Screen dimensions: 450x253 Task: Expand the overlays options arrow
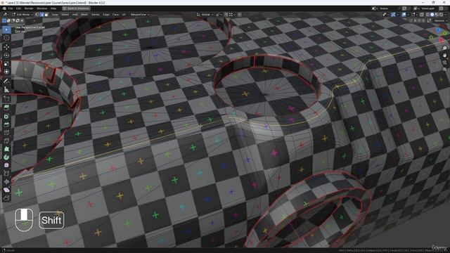click(409, 15)
